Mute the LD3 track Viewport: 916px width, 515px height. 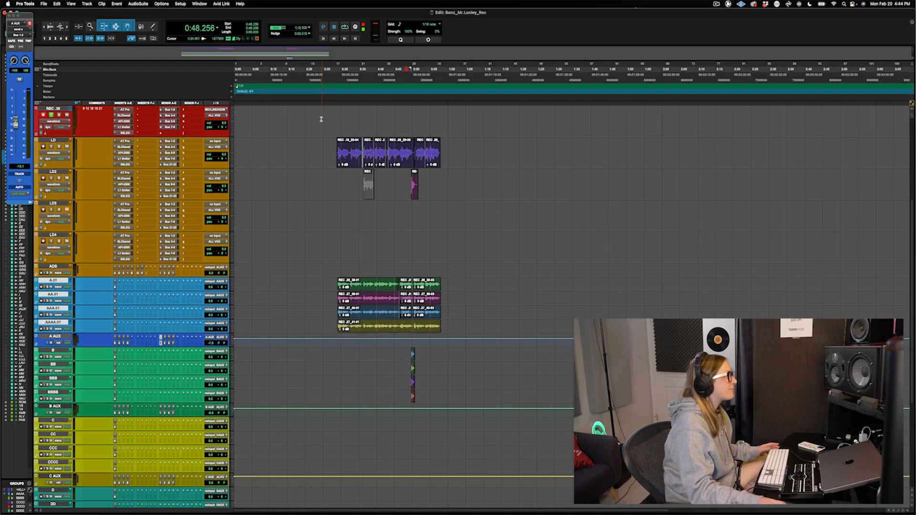(67, 209)
